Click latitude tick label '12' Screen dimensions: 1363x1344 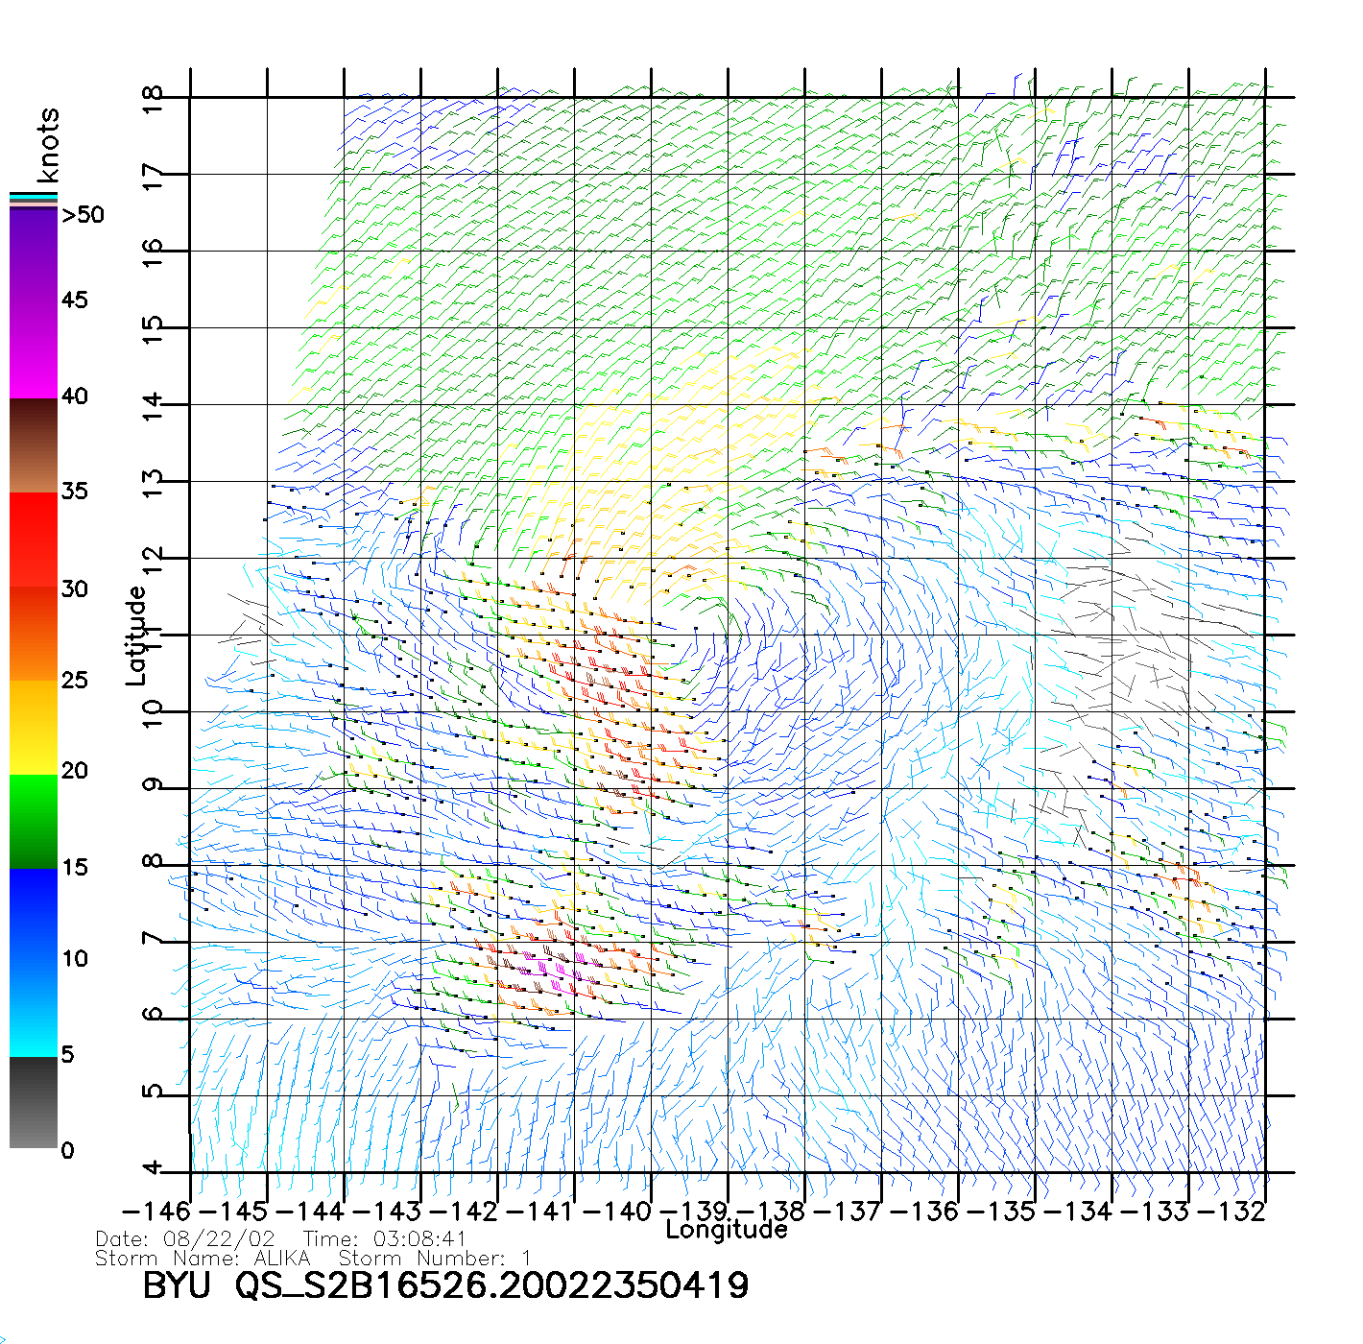pyautogui.click(x=153, y=561)
